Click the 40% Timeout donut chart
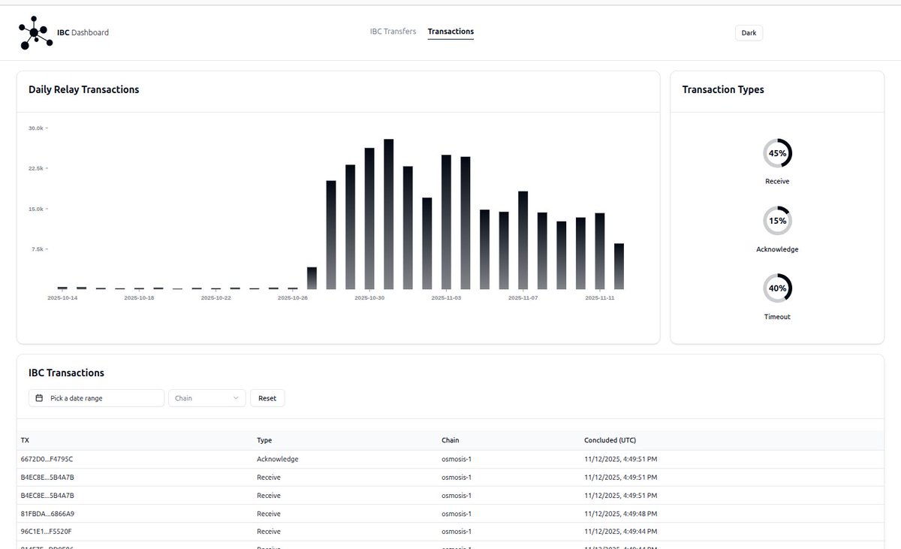The height and width of the screenshot is (549, 901). (777, 288)
